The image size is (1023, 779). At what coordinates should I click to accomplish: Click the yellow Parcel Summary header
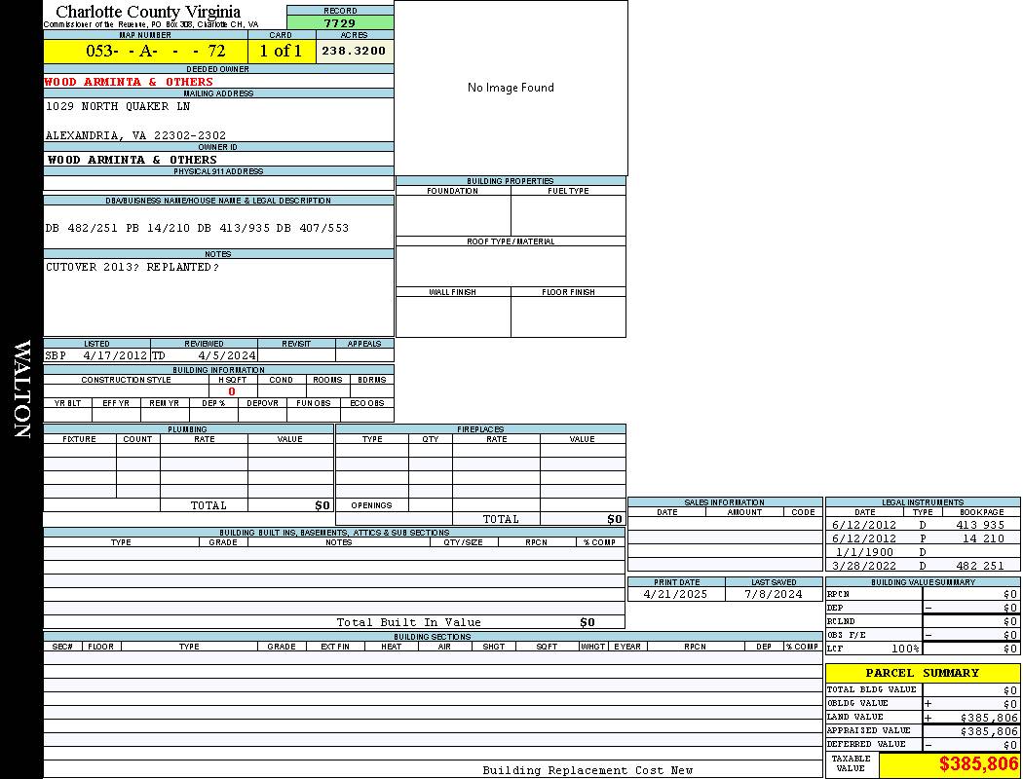pos(922,673)
